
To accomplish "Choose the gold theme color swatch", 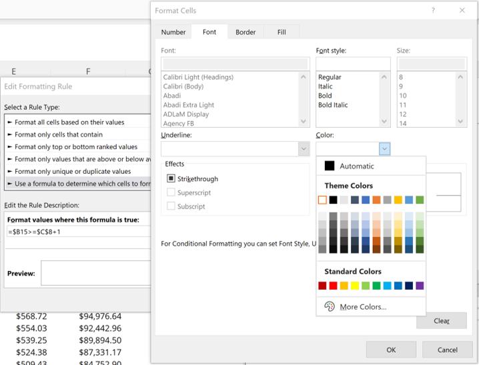I will pyautogui.click(x=398, y=200).
